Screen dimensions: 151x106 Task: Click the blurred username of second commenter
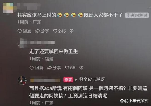(42, 43)
